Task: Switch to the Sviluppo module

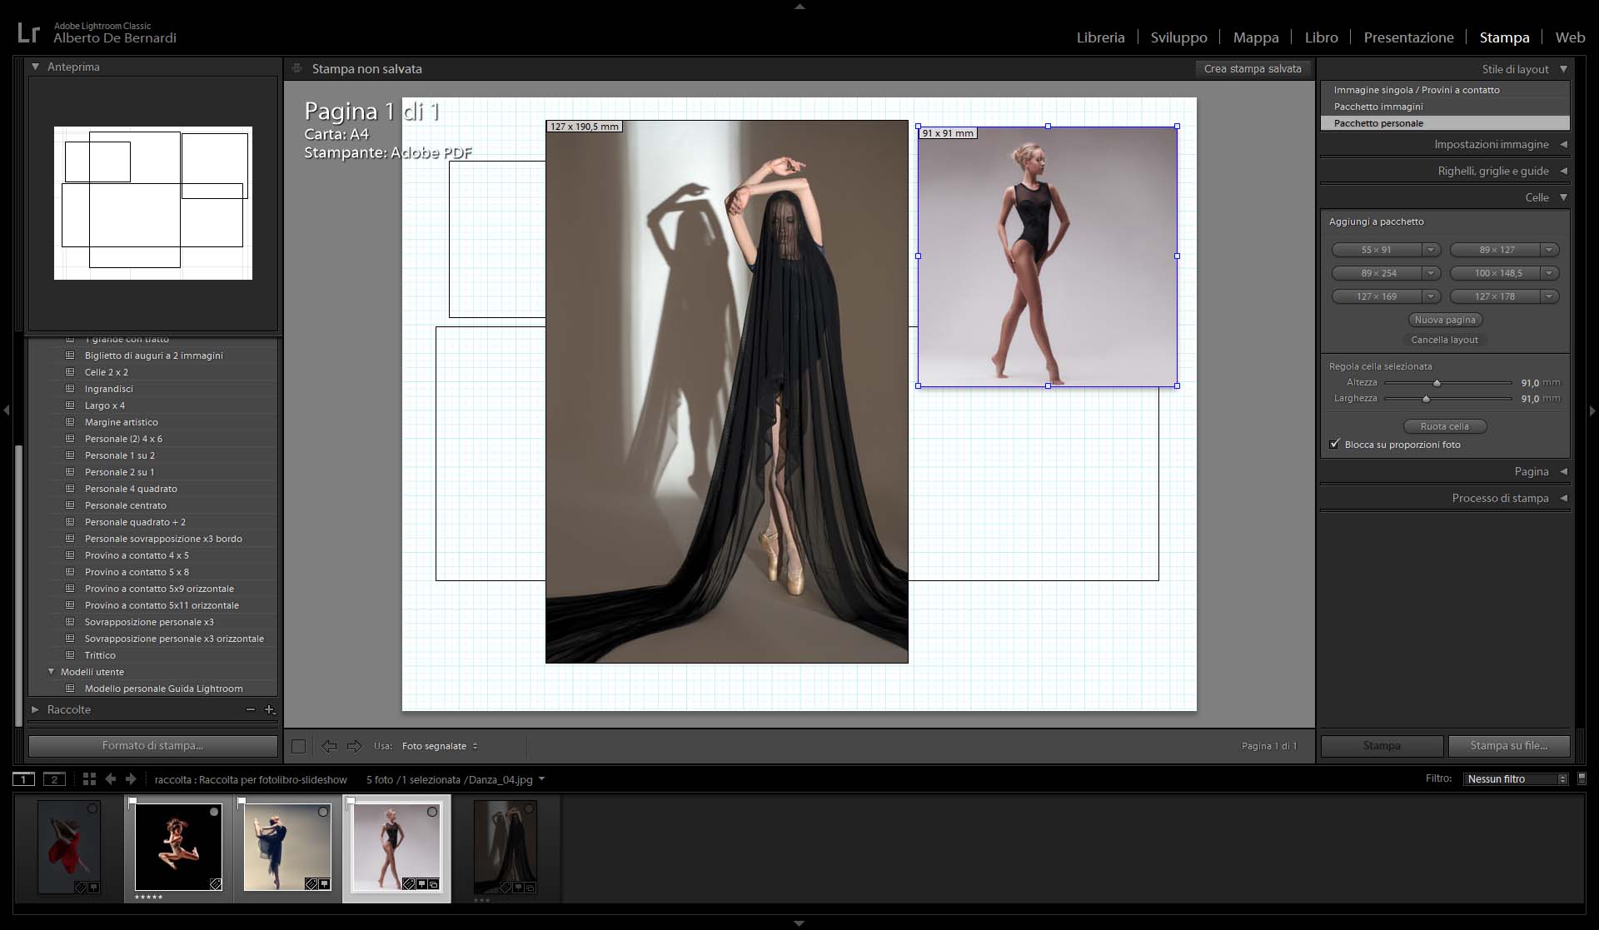Action: (x=1178, y=37)
